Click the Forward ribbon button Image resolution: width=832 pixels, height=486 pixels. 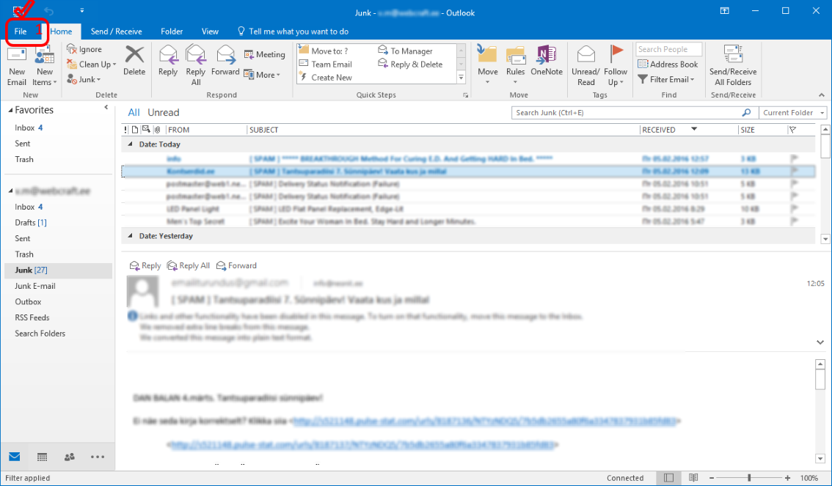tap(225, 61)
